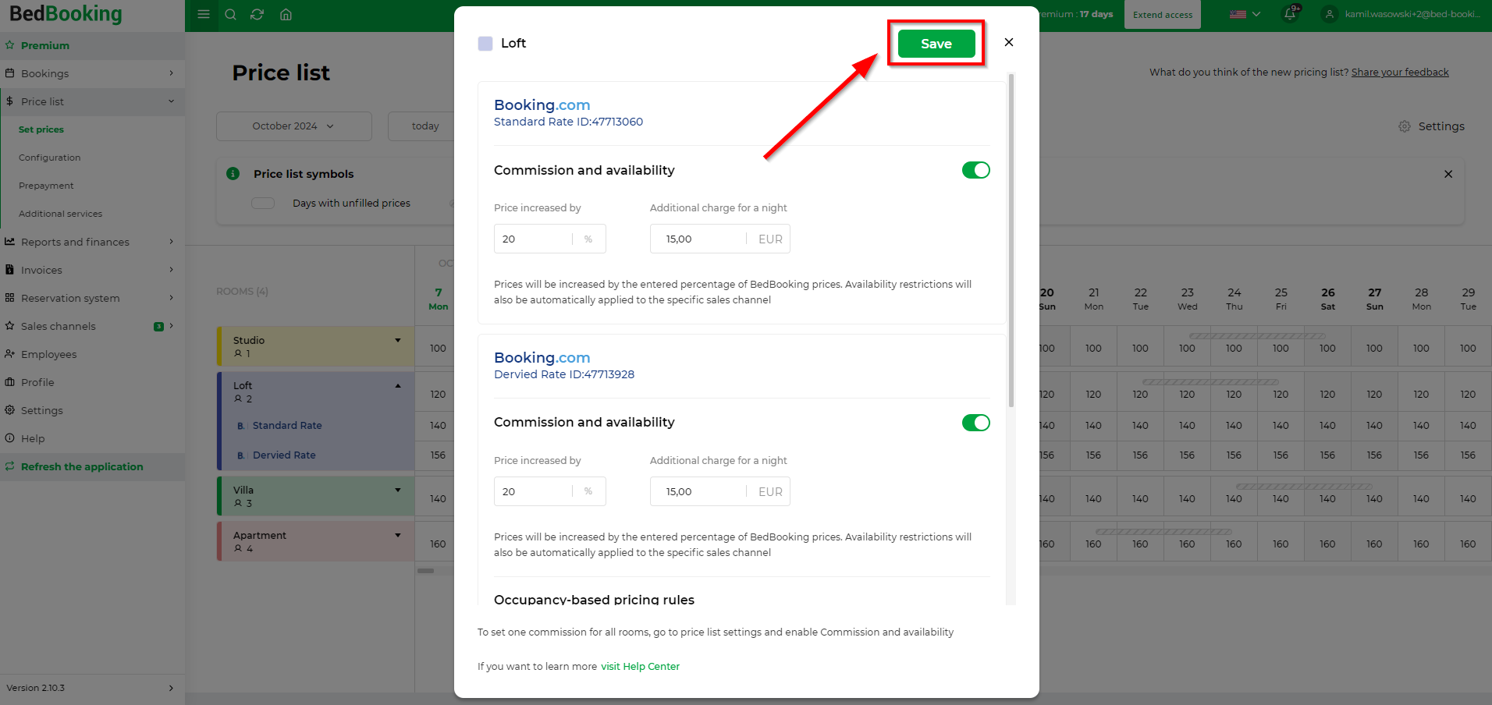
Task: Dismiss the Price list symbols panel
Action: [1448, 174]
